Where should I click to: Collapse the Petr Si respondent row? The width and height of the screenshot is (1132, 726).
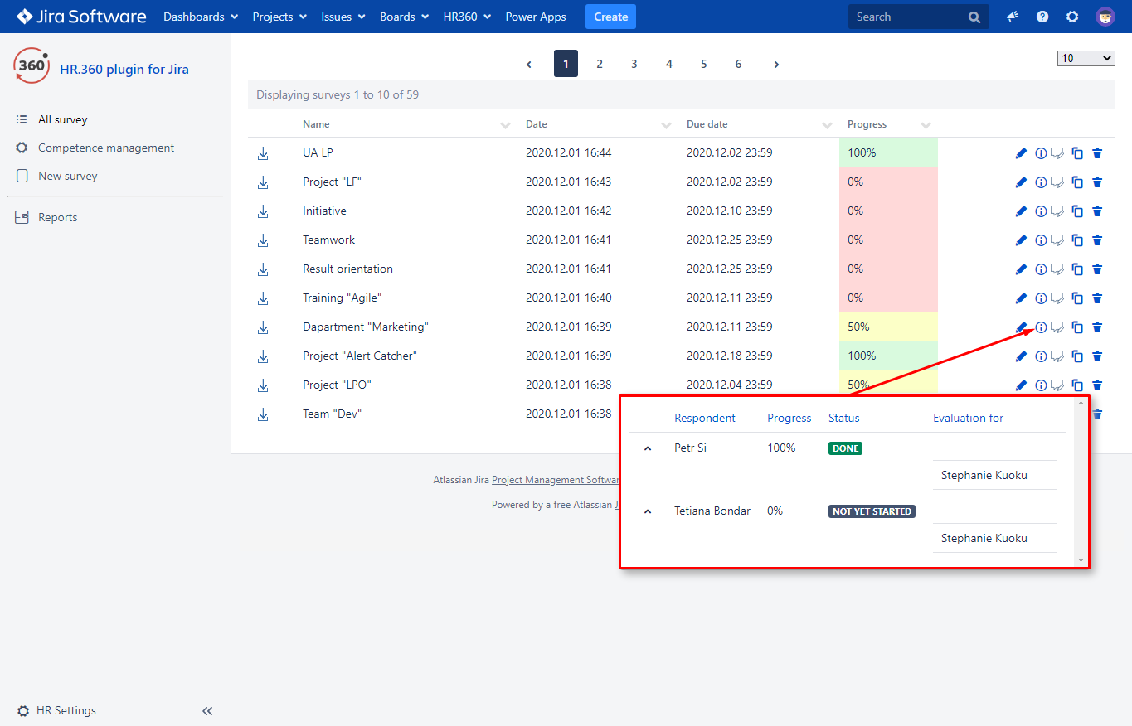(x=648, y=448)
